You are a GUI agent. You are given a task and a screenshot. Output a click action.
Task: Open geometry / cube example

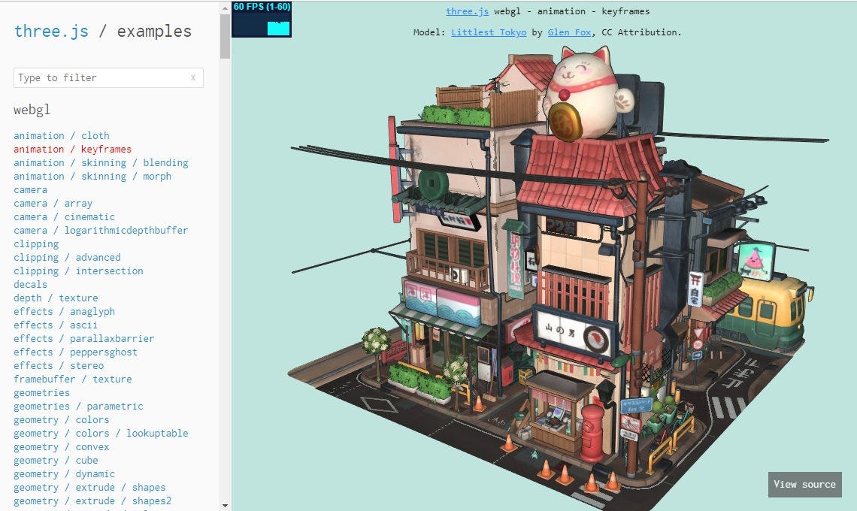(56, 460)
